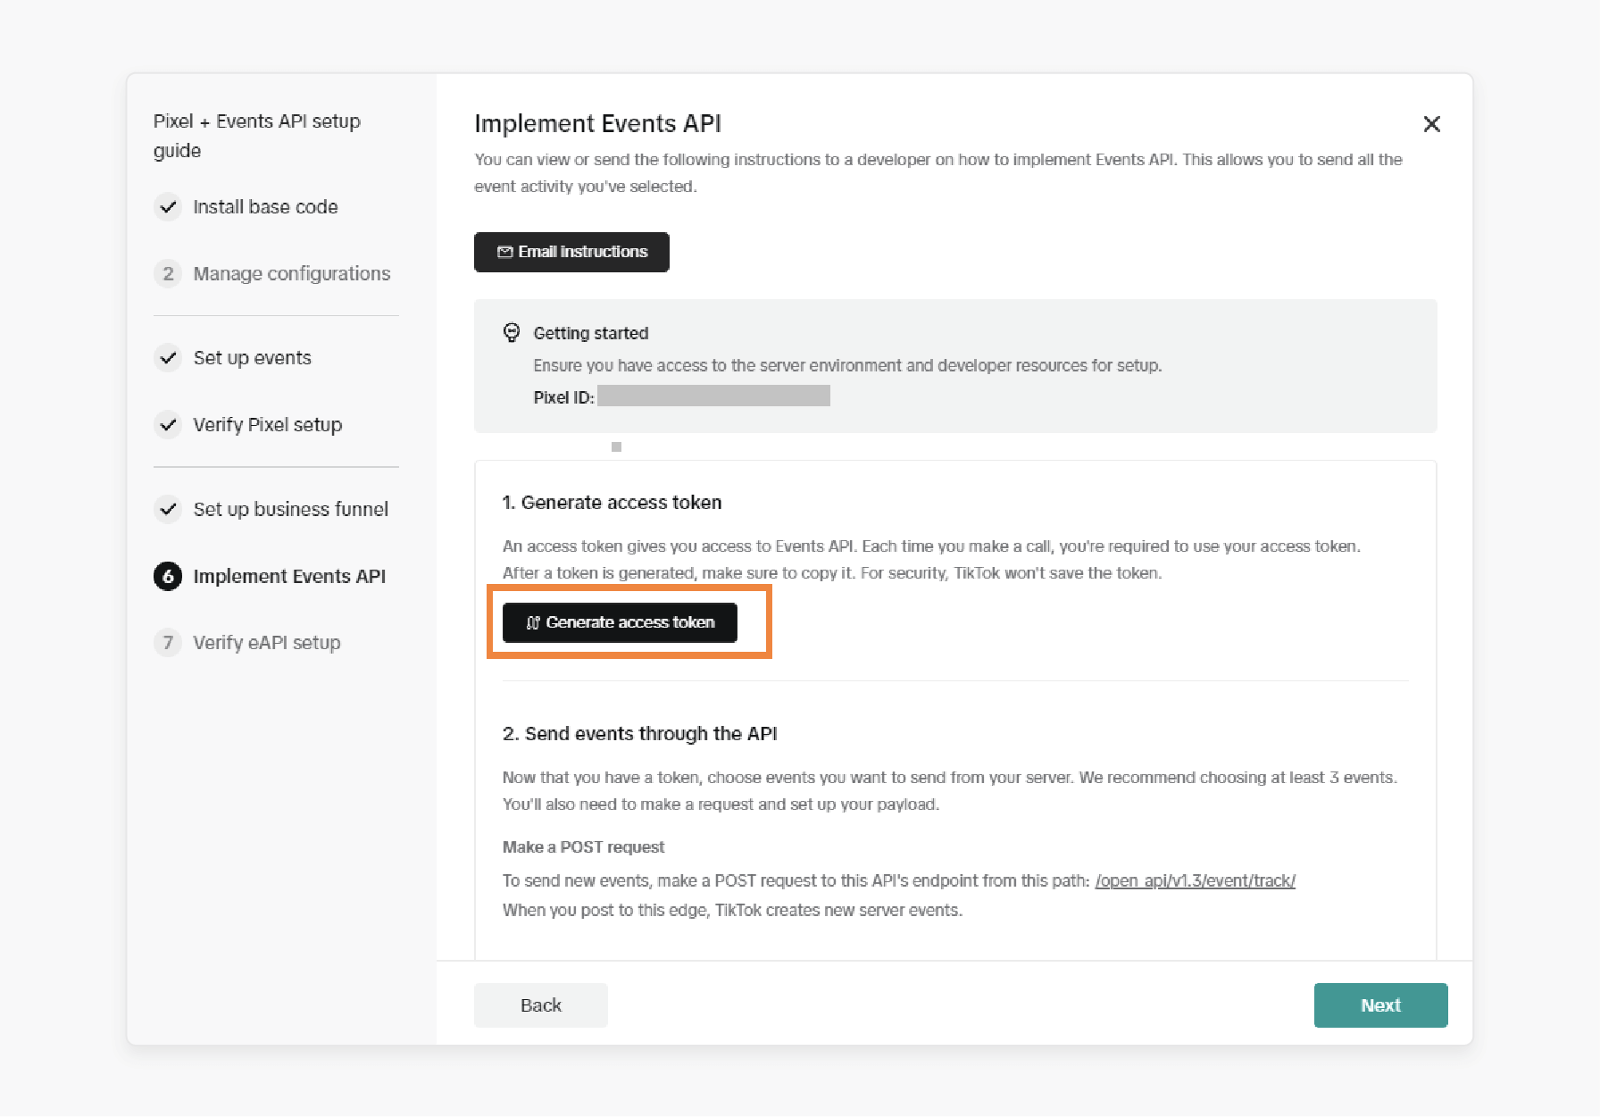This screenshot has height=1117, width=1600.
Task: Click the Back button
Action: [x=541, y=1005]
